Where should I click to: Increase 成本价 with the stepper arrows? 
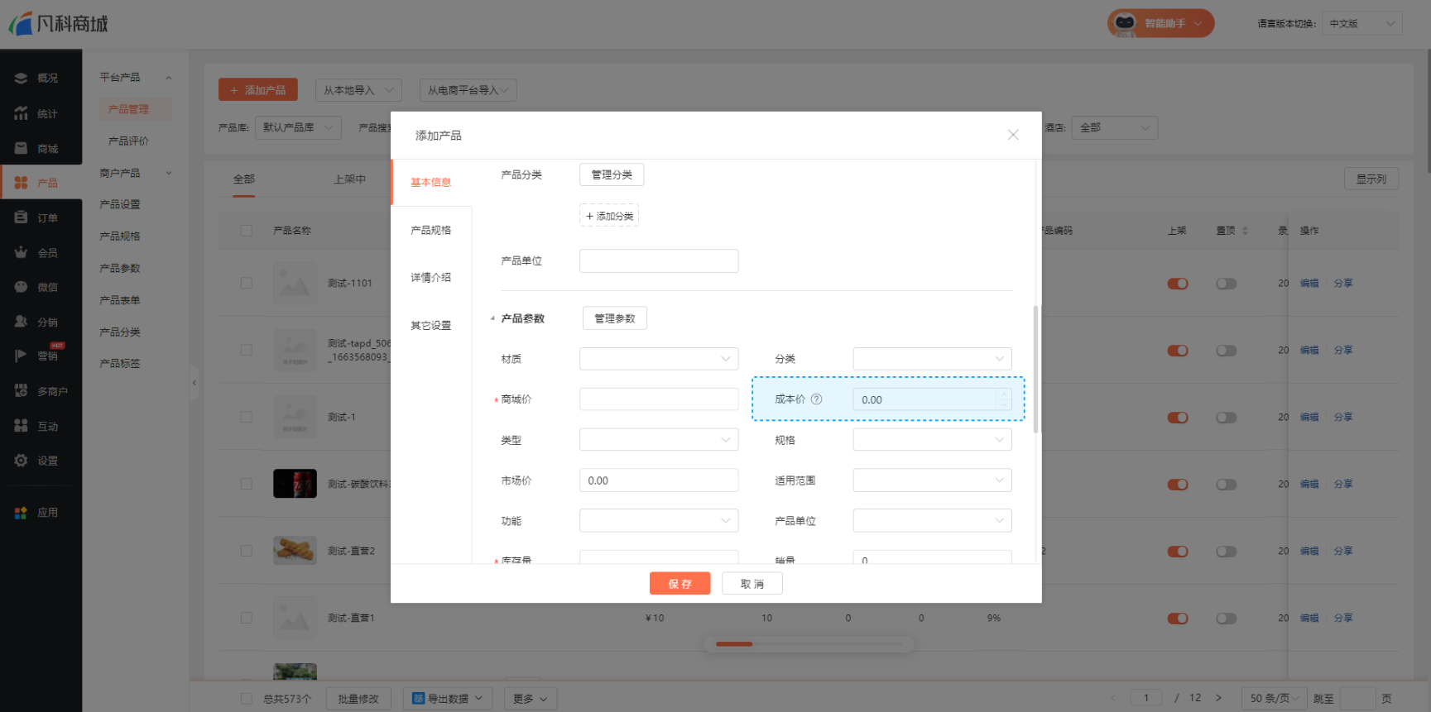coord(1004,394)
